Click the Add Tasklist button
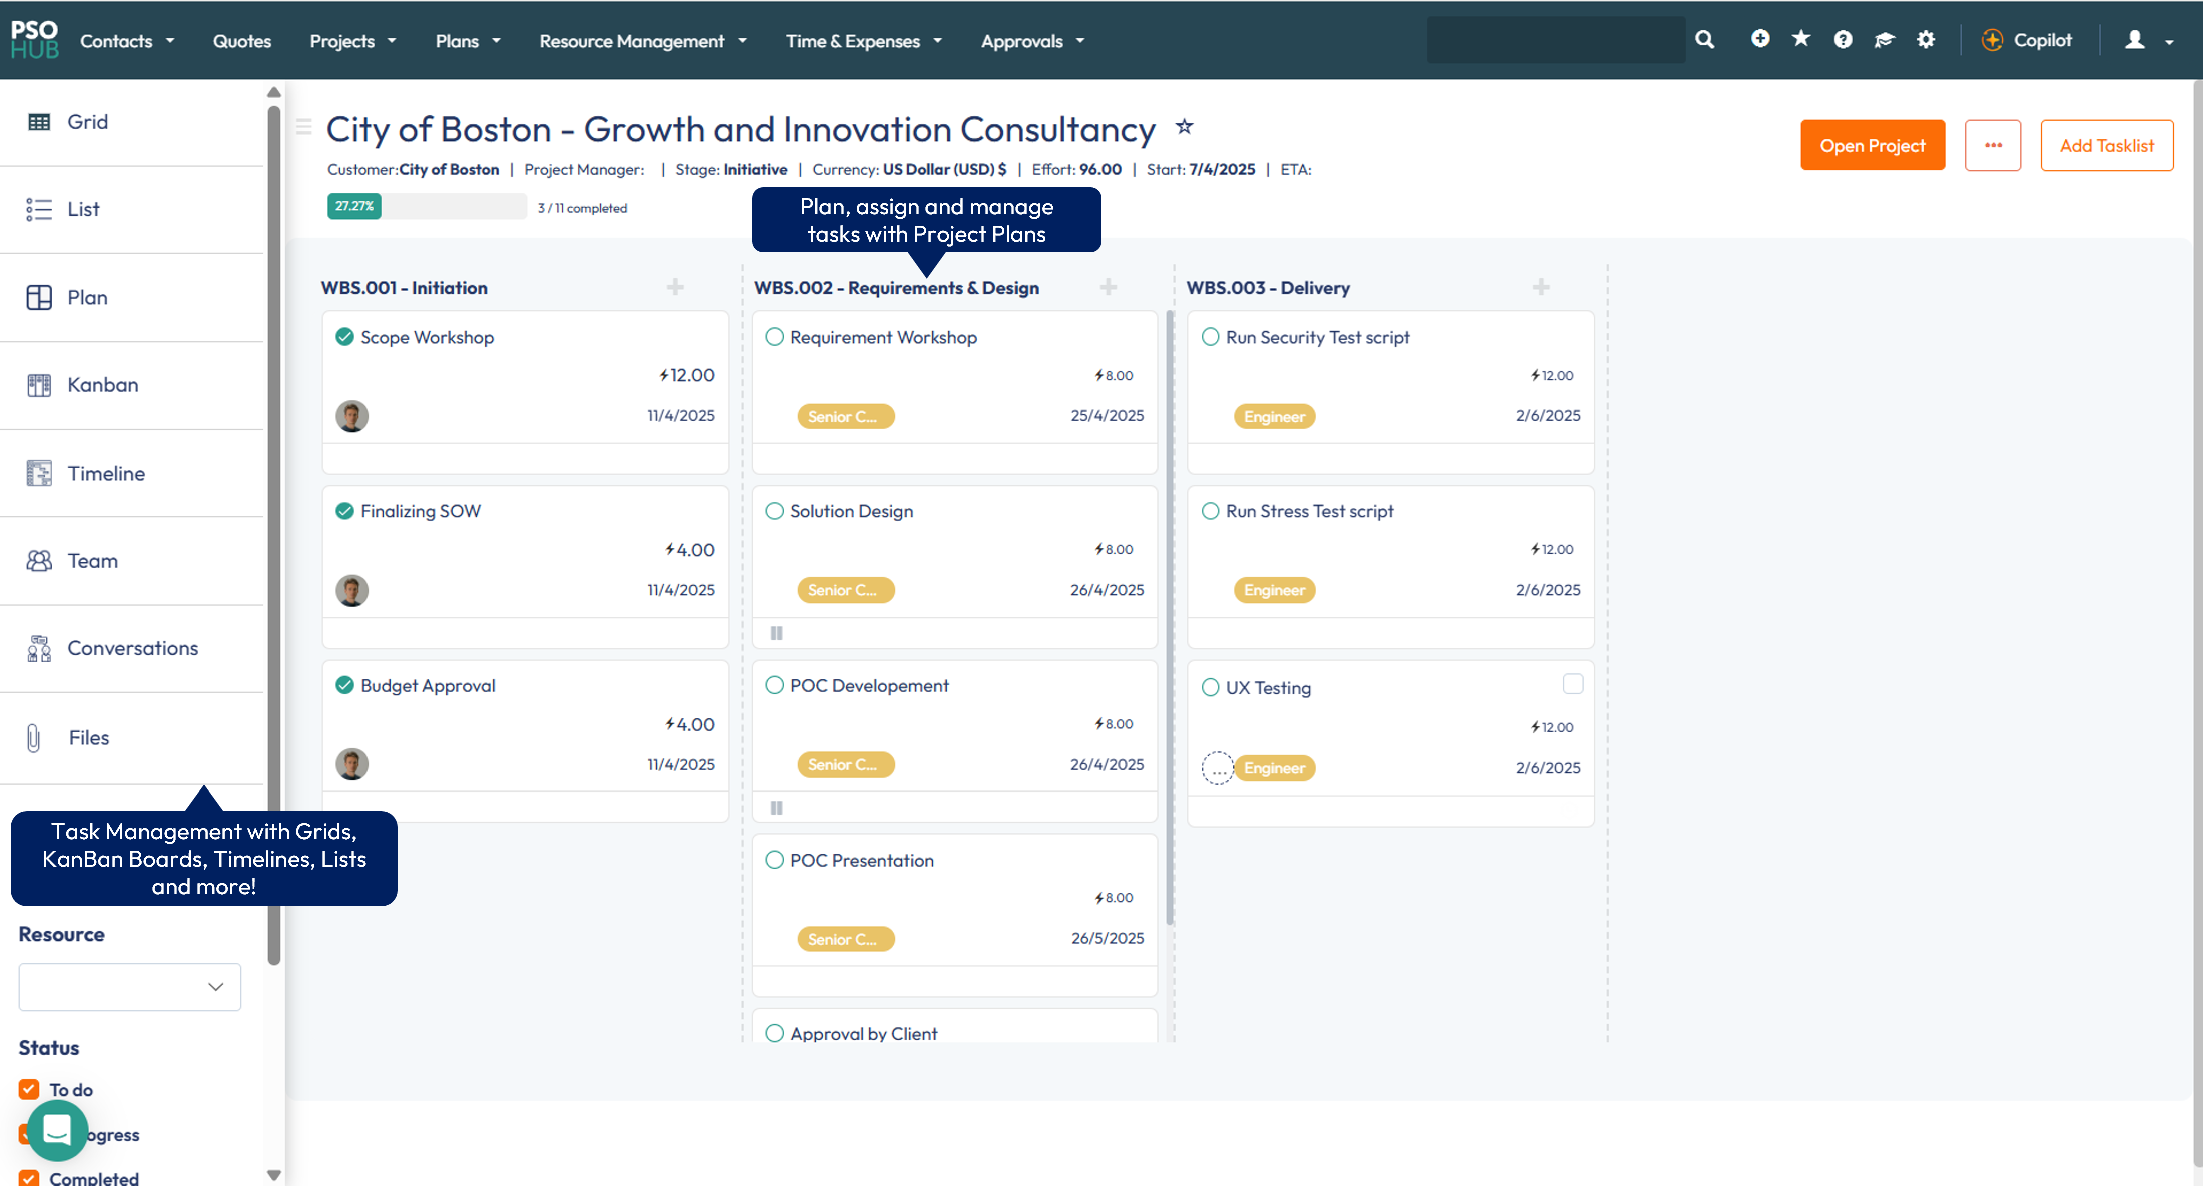The image size is (2203, 1186). pyautogui.click(x=2106, y=145)
